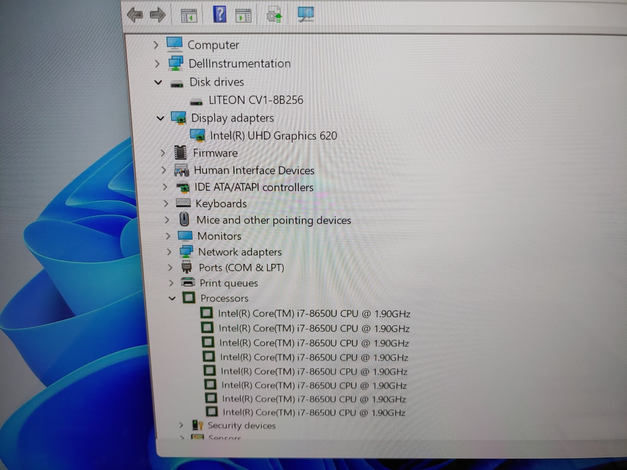
Task: Click the Monitors category icon
Action: [185, 236]
